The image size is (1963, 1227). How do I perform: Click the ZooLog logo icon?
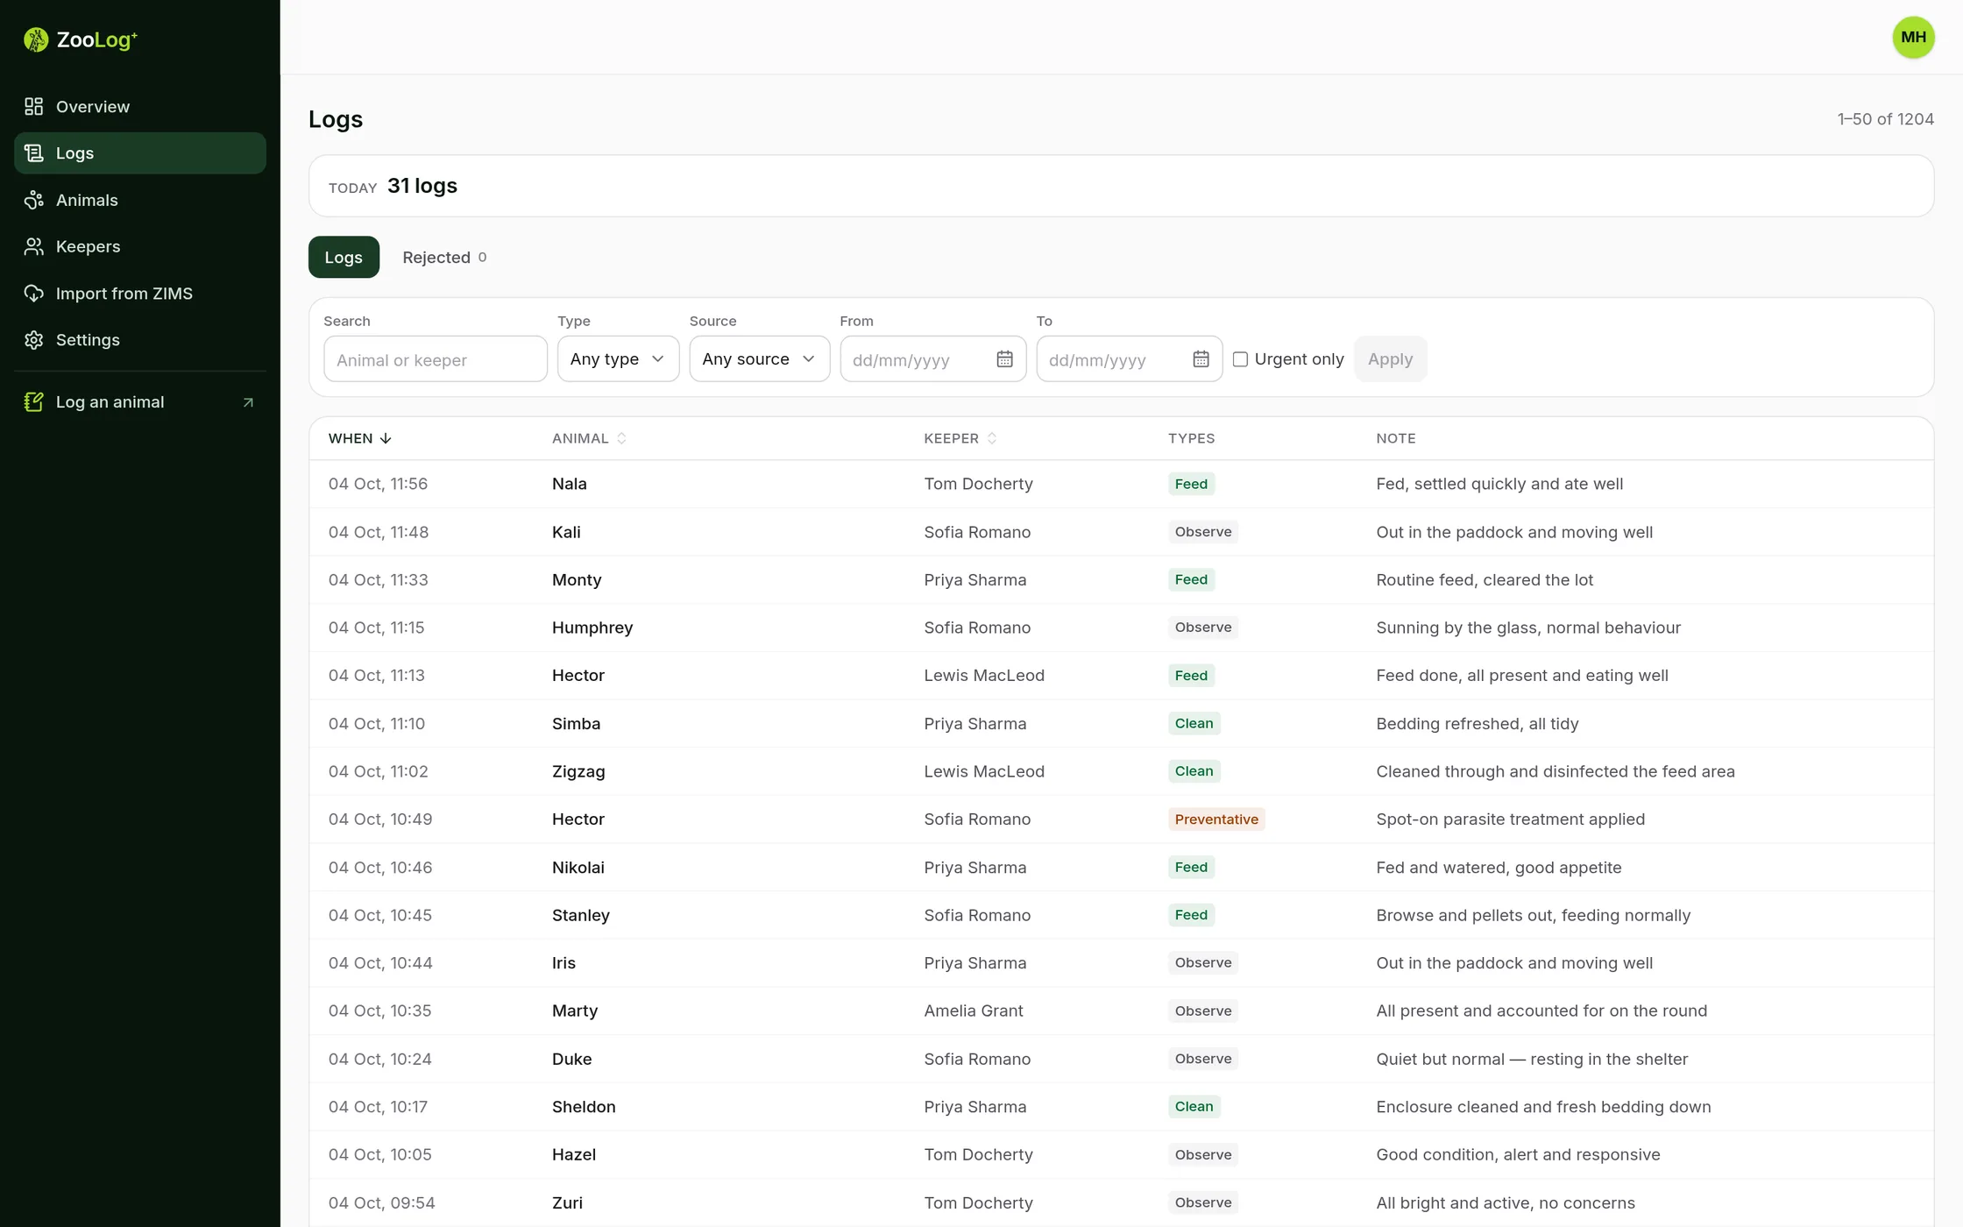pos(36,39)
